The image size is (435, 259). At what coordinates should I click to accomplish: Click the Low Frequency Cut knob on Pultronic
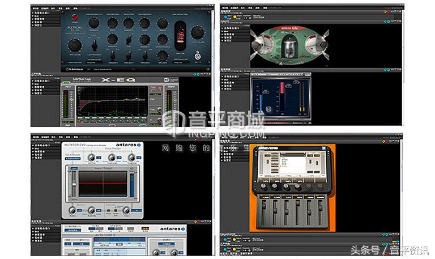[x=94, y=23]
